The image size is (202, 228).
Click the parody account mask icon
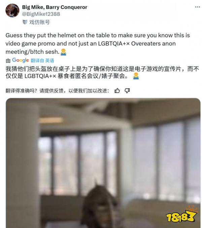(x=25, y=22)
